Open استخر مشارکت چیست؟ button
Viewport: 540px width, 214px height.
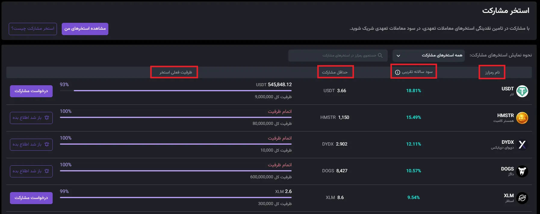(x=33, y=29)
